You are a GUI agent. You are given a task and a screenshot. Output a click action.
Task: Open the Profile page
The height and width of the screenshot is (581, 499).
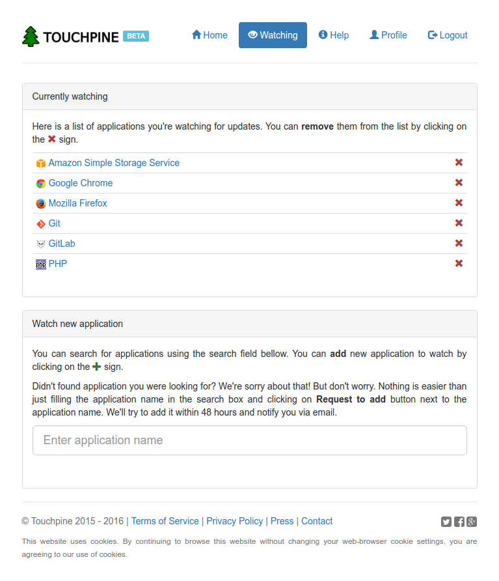(x=388, y=35)
